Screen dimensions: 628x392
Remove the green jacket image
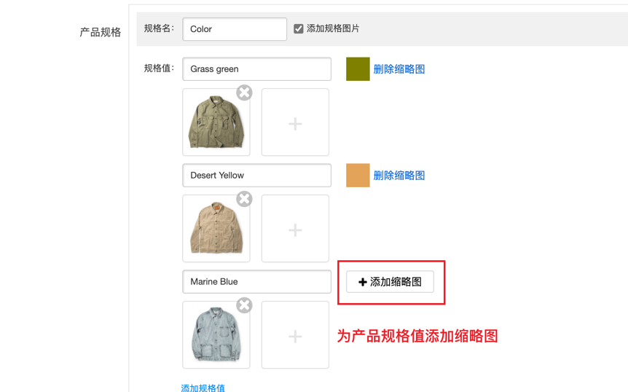coord(244,93)
